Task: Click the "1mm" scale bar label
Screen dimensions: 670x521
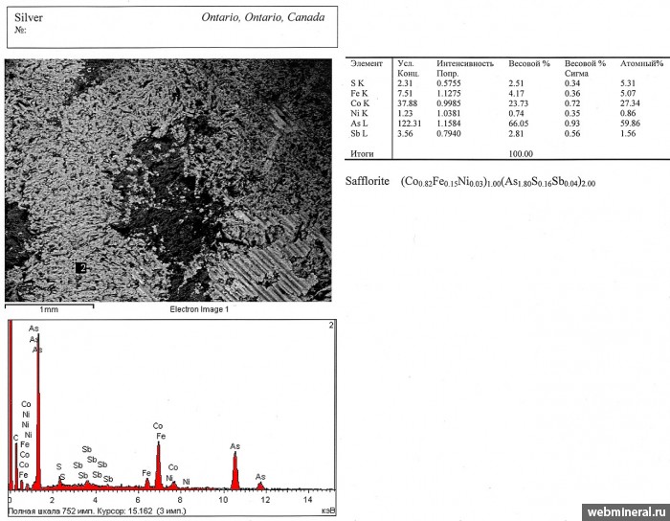Action: (49, 309)
